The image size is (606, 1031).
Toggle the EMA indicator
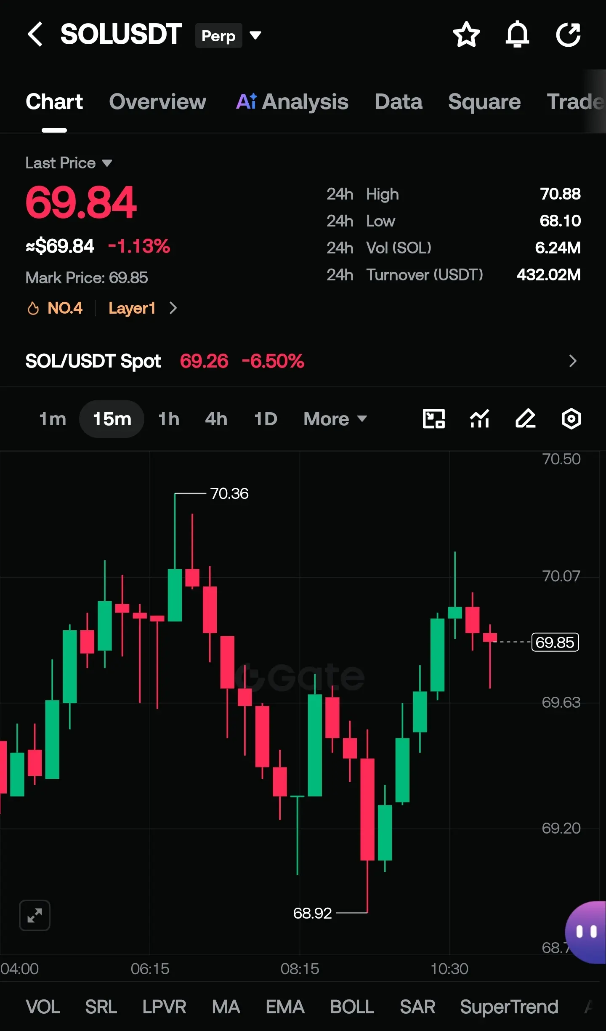point(285,1007)
